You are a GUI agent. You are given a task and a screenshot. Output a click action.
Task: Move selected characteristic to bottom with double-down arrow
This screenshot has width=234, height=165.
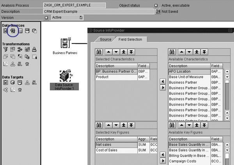131,52
